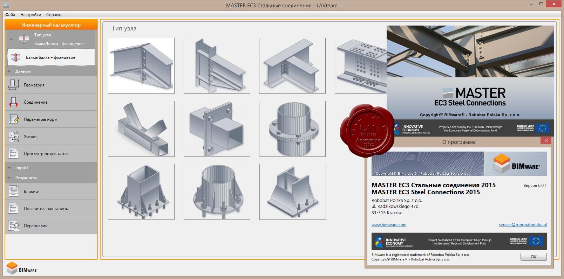Select the column with stiffened bracket connection thumbnail

tap(217, 66)
